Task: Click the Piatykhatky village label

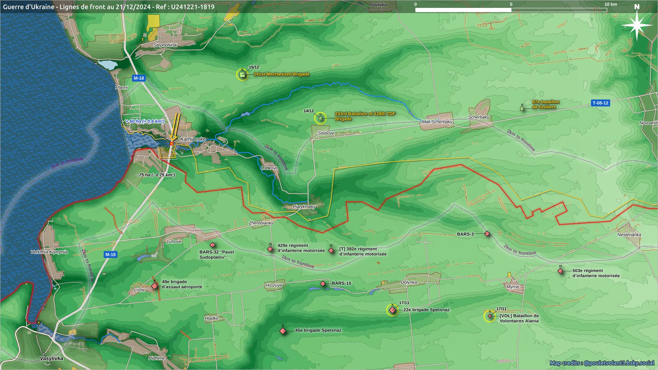Action: coord(304,207)
